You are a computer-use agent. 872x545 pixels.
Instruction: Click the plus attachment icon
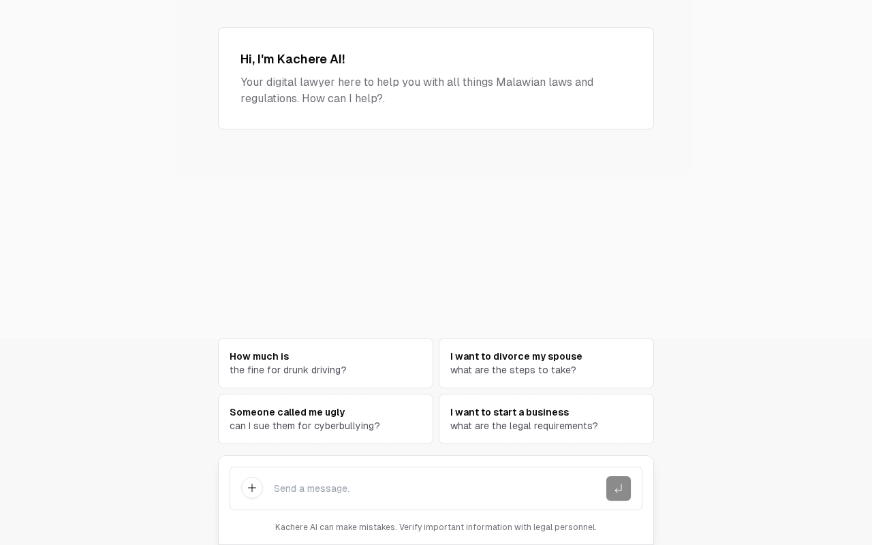(x=252, y=488)
